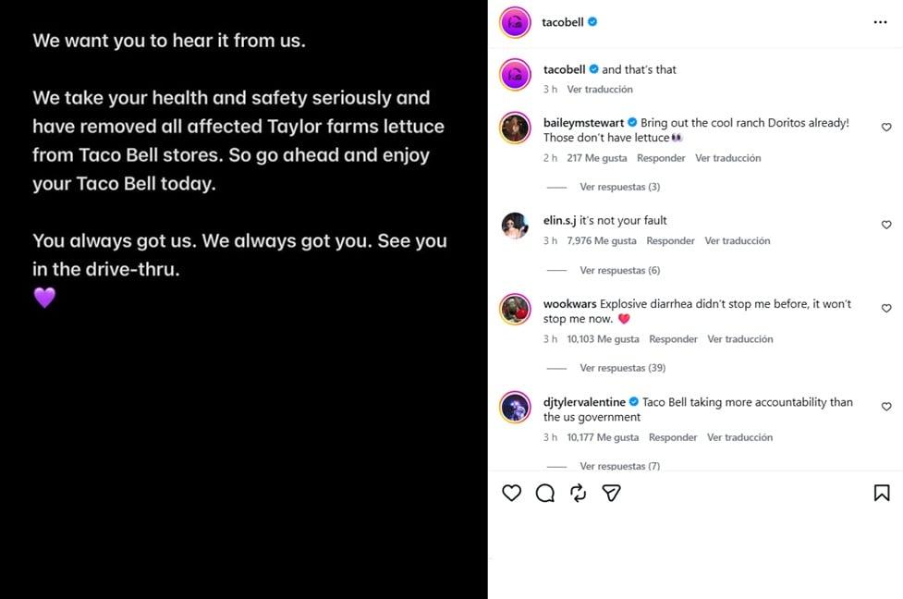903x599 pixels.
Task: Like the Taco Bell post with heart icon
Action: point(511,493)
